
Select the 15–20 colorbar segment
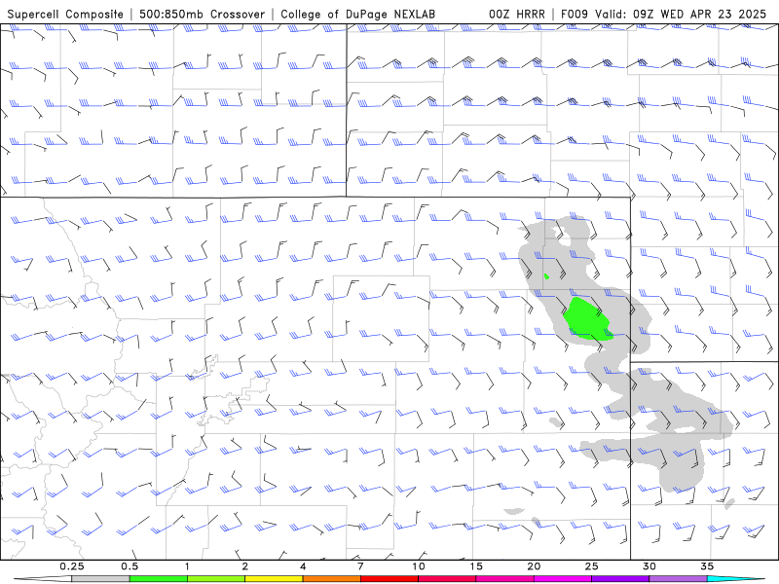click(x=504, y=579)
